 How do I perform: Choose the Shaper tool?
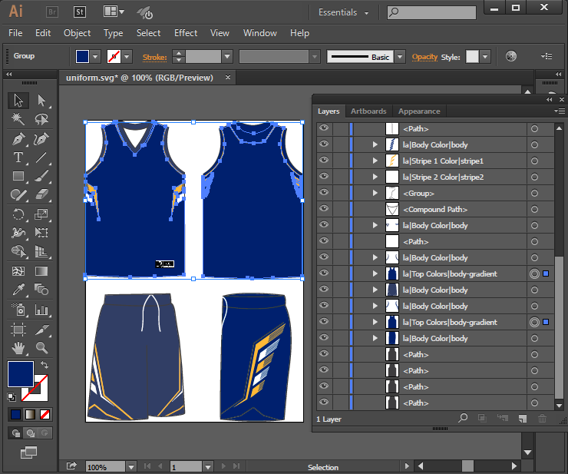[18, 195]
